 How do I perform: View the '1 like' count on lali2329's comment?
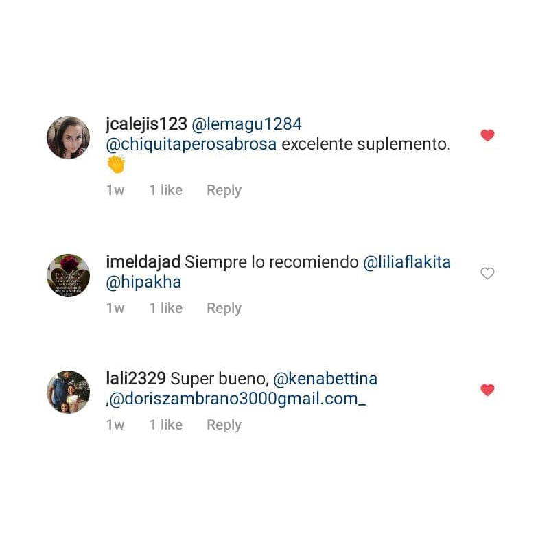tap(166, 425)
